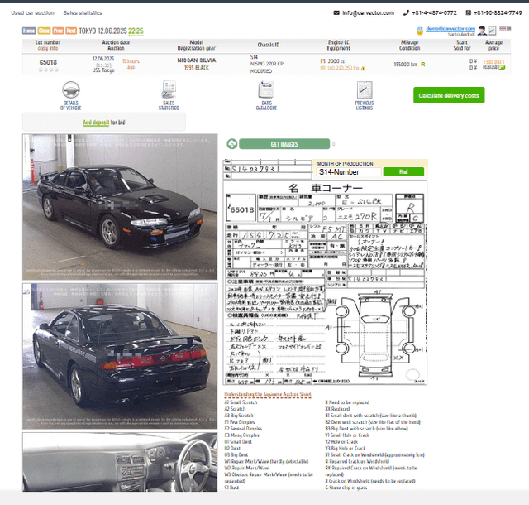The width and height of the screenshot is (529, 505).
Task: Switch language using the EN flag icon
Action: (x=505, y=29)
